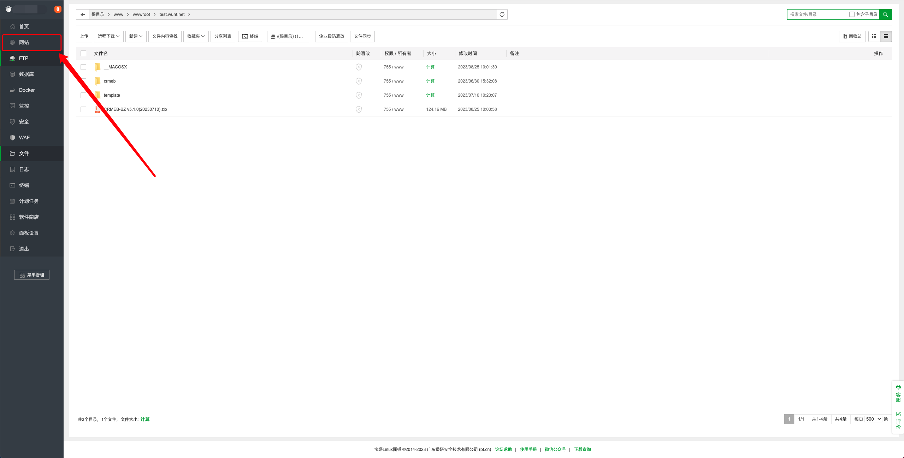Switch to grid view icon
Screen dimensions: 904x458
point(874,36)
